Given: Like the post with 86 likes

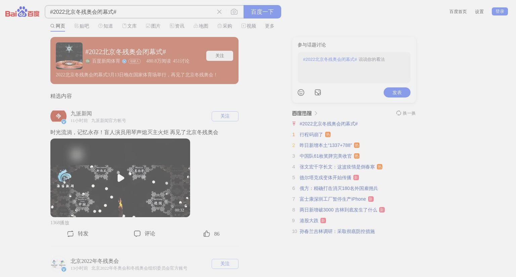Looking at the screenshot, I should (x=211, y=234).
